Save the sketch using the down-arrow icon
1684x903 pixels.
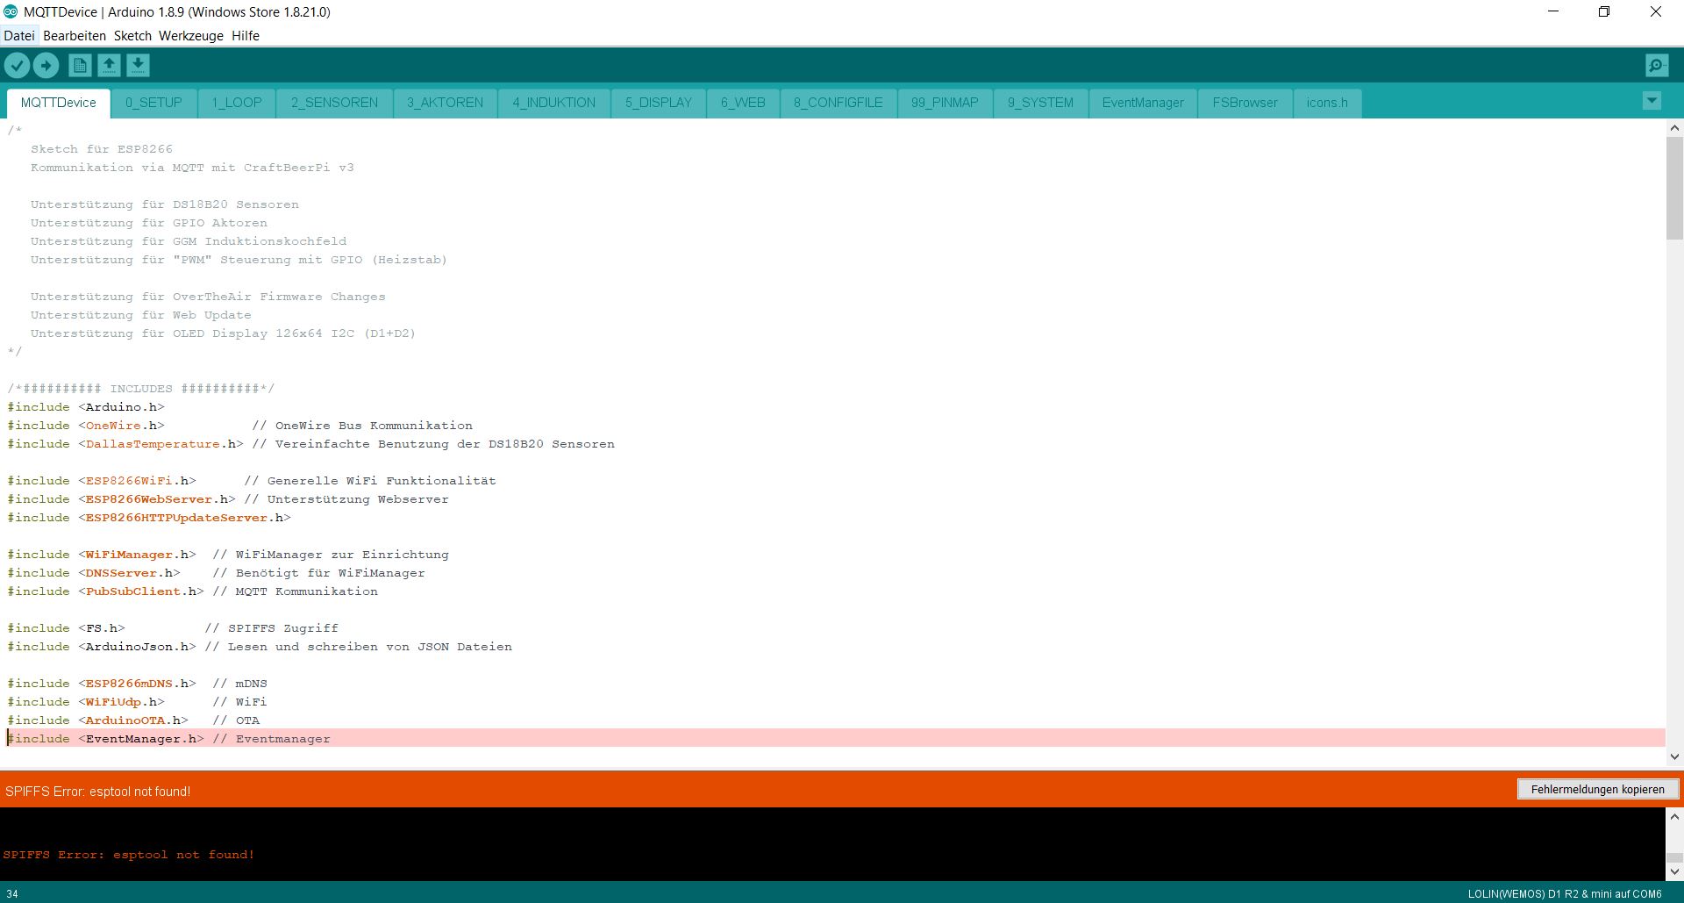(138, 66)
